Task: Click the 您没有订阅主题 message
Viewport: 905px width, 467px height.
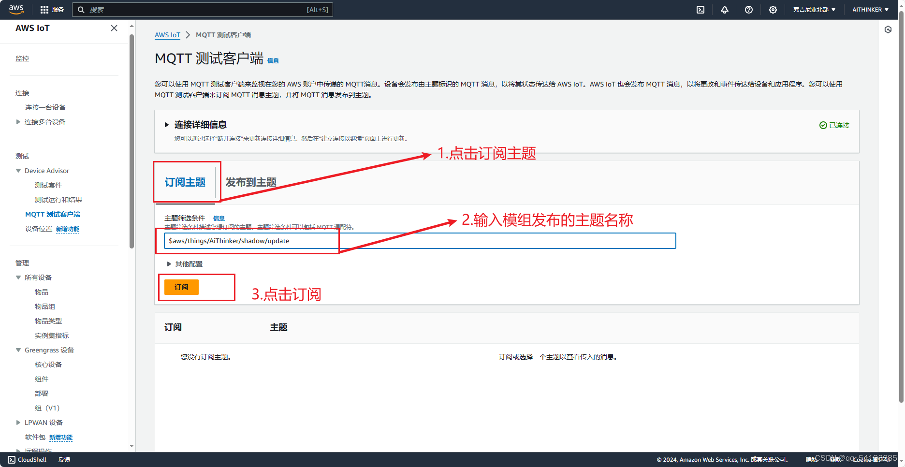Action: click(206, 357)
